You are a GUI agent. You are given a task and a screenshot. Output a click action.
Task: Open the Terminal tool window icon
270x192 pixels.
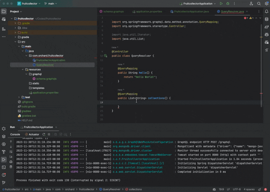[4, 167]
